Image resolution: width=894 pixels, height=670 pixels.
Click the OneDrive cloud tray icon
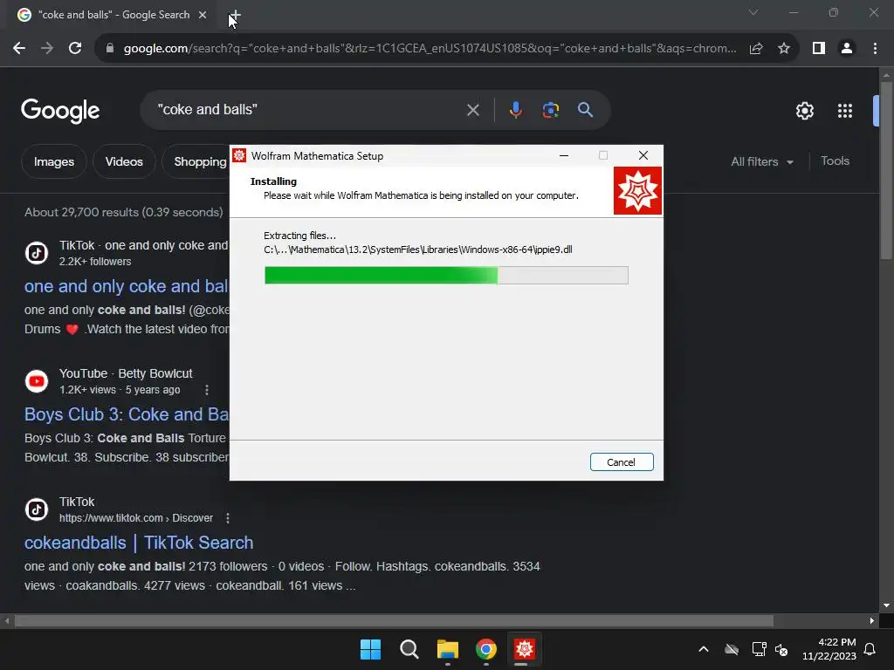pos(732,649)
